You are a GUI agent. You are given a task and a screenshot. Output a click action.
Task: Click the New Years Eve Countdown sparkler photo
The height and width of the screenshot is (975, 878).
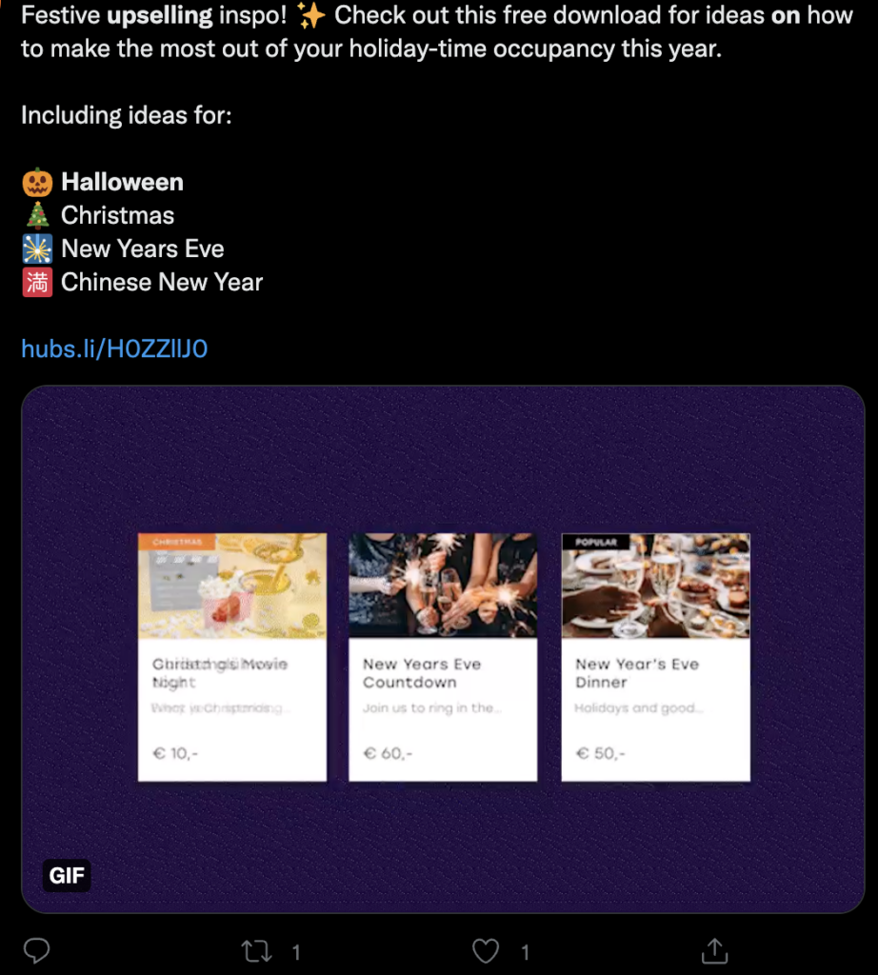coord(443,586)
